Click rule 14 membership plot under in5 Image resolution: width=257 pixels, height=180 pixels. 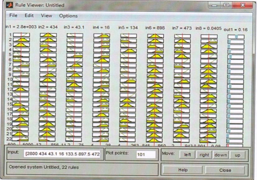[x=128, y=100]
